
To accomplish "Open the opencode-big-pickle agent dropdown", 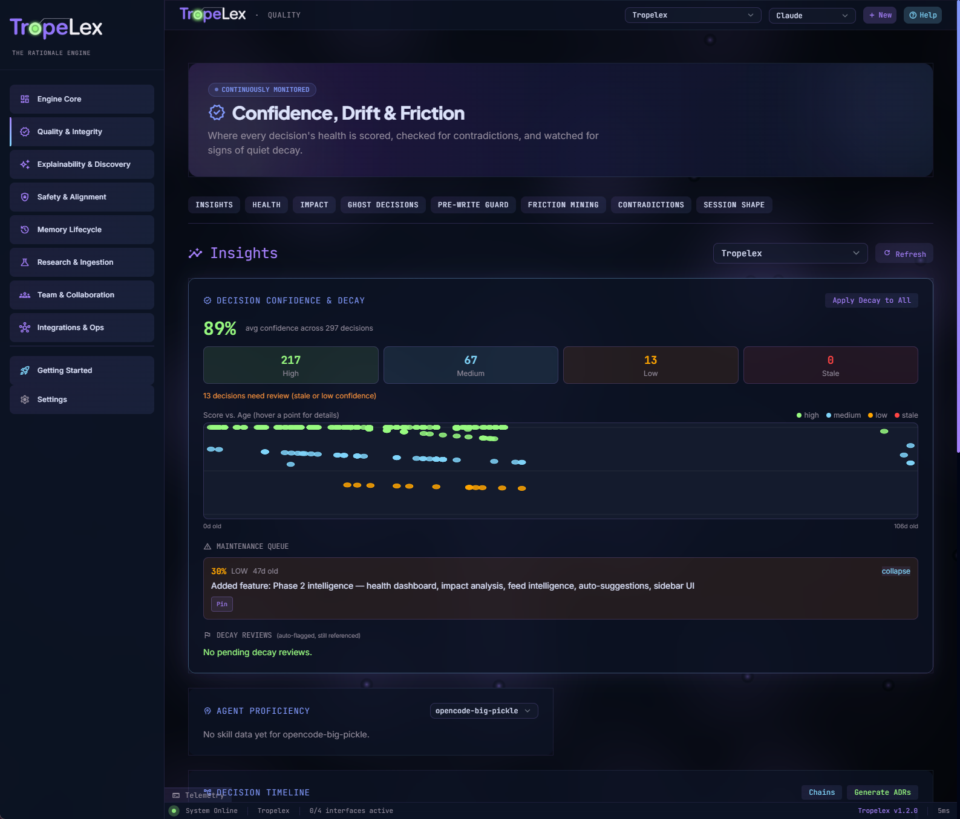I will coord(484,711).
